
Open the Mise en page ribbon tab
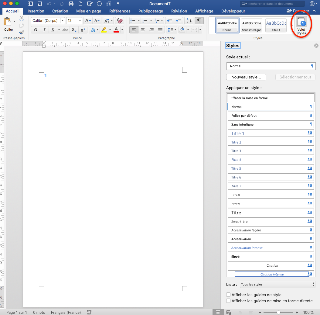click(89, 11)
